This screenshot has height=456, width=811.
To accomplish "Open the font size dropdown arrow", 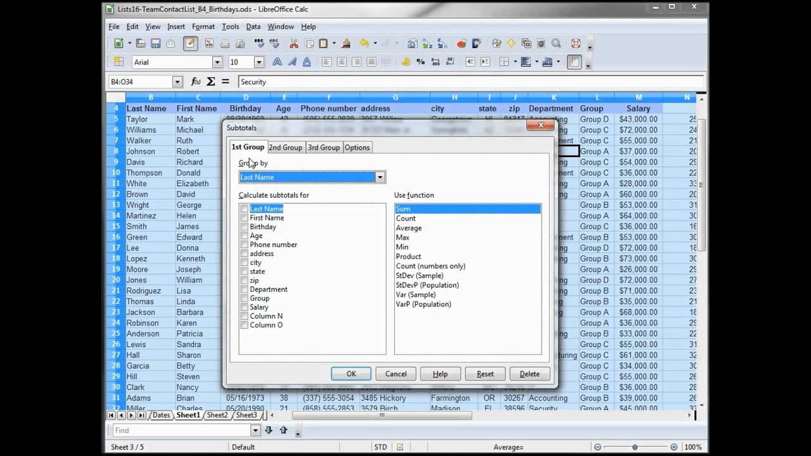I will tap(259, 62).
